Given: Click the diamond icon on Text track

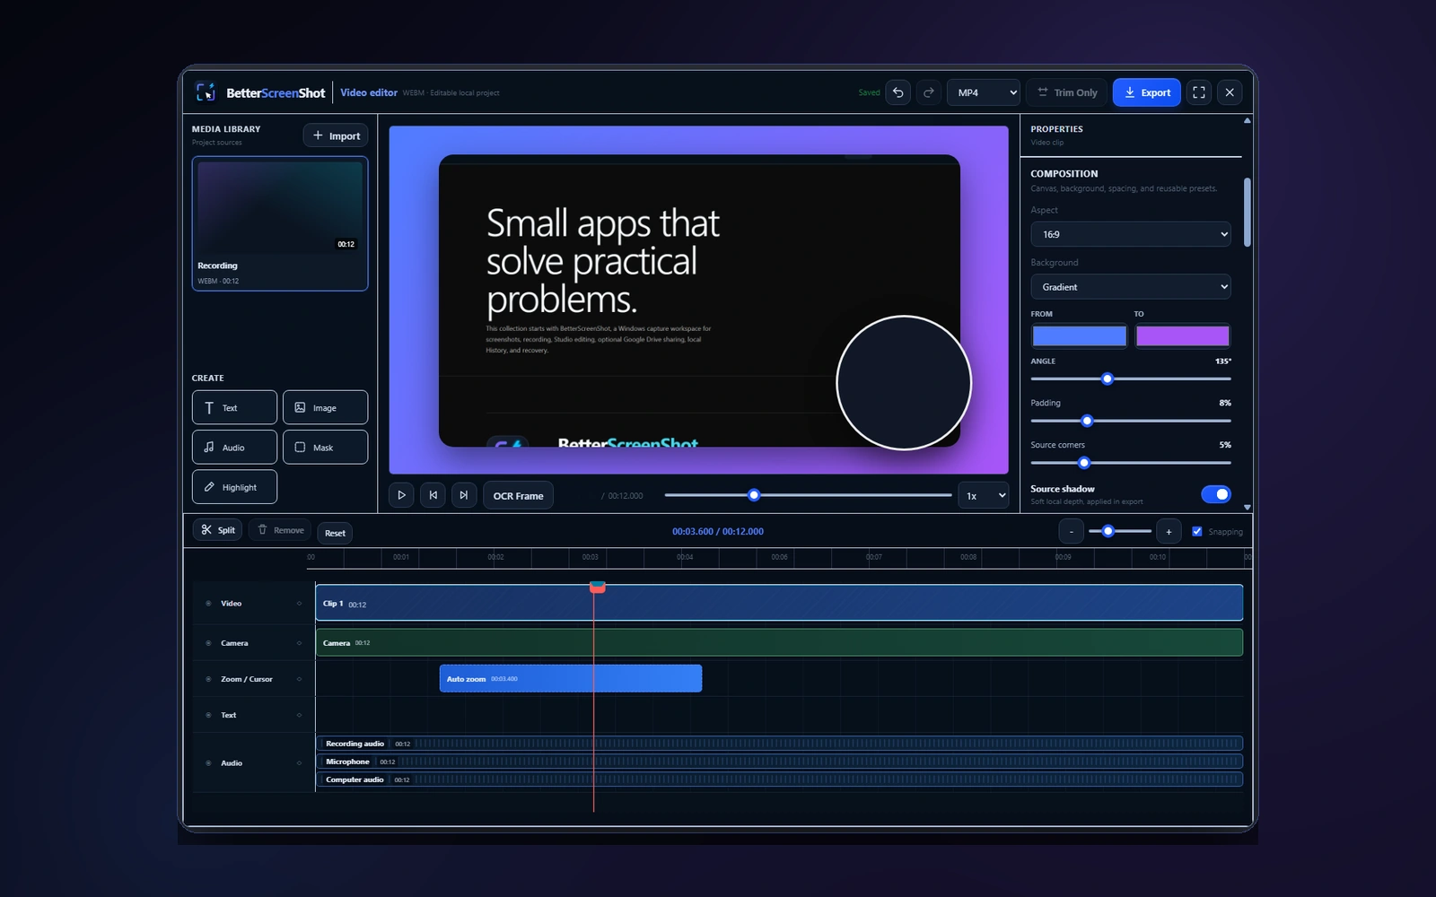Looking at the screenshot, I should click(x=299, y=715).
